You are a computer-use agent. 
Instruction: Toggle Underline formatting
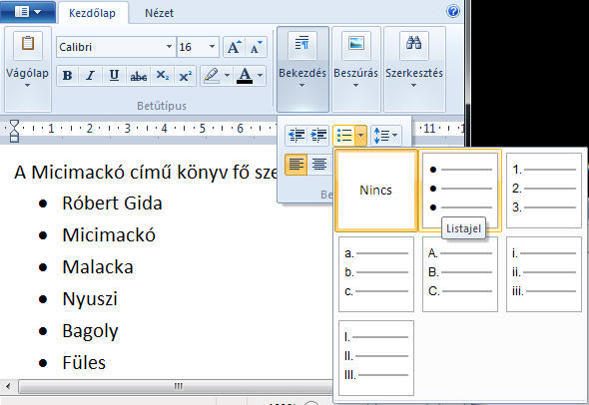114,76
